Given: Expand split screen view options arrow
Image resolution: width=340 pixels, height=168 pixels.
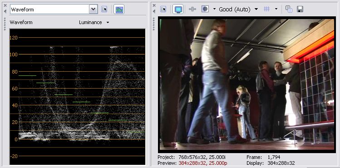Looking at the screenshot, I should [x=214, y=9].
